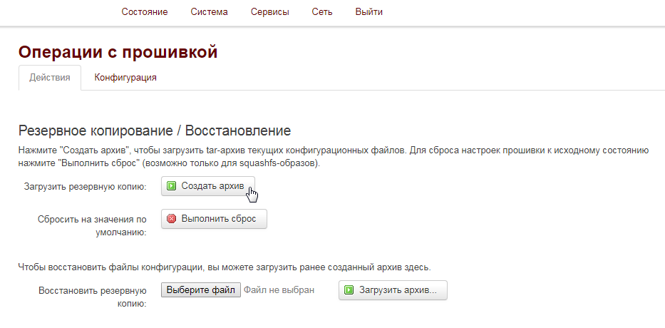Click the Загрузить резервную копию label

86,186
